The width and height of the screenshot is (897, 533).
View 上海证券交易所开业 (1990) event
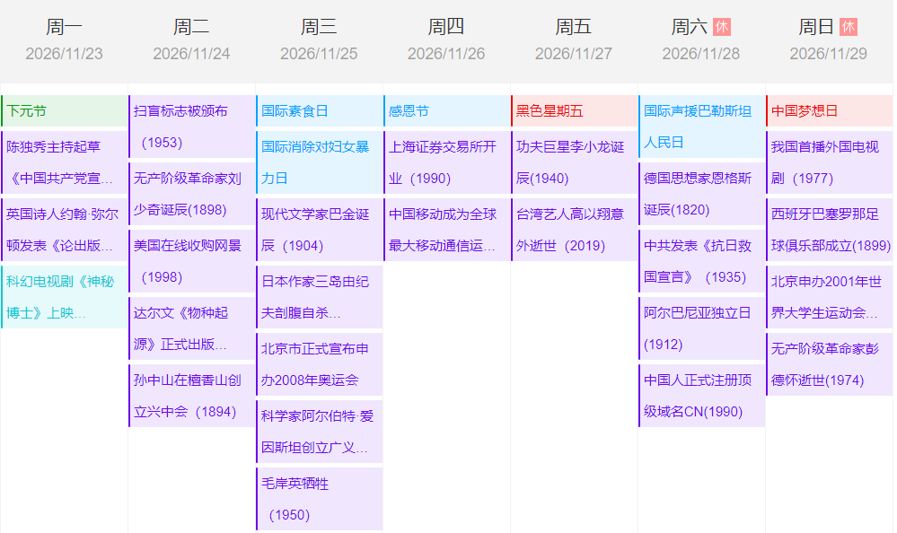[x=446, y=162]
